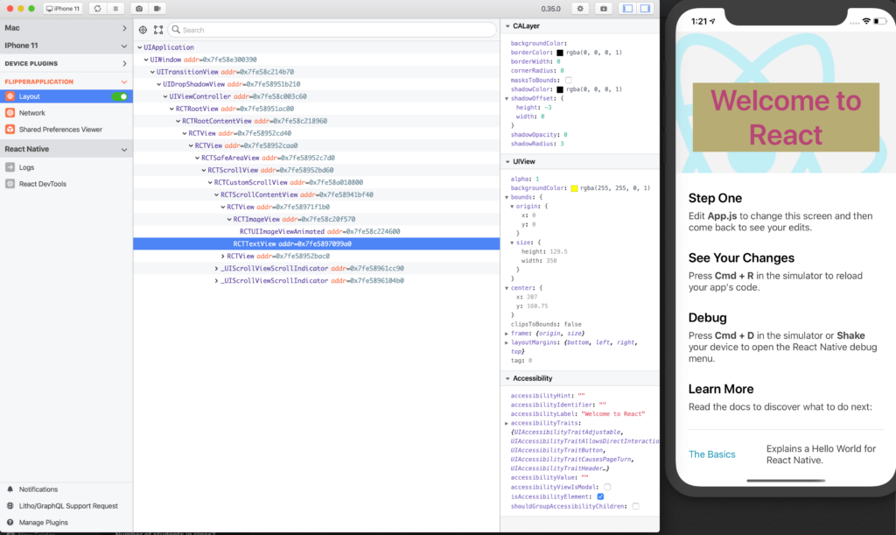
Task: Check the shouldGroupAccessibilityChildren checkbox
Action: pyautogui.click(x=635, y=506)
